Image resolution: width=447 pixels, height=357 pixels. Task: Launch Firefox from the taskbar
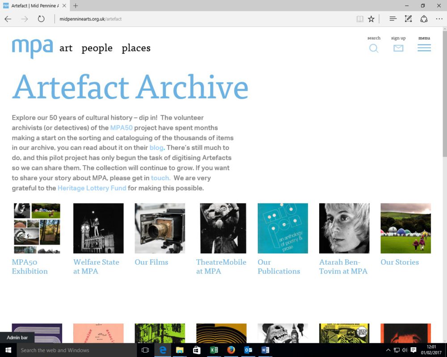[x=231, y=350]
